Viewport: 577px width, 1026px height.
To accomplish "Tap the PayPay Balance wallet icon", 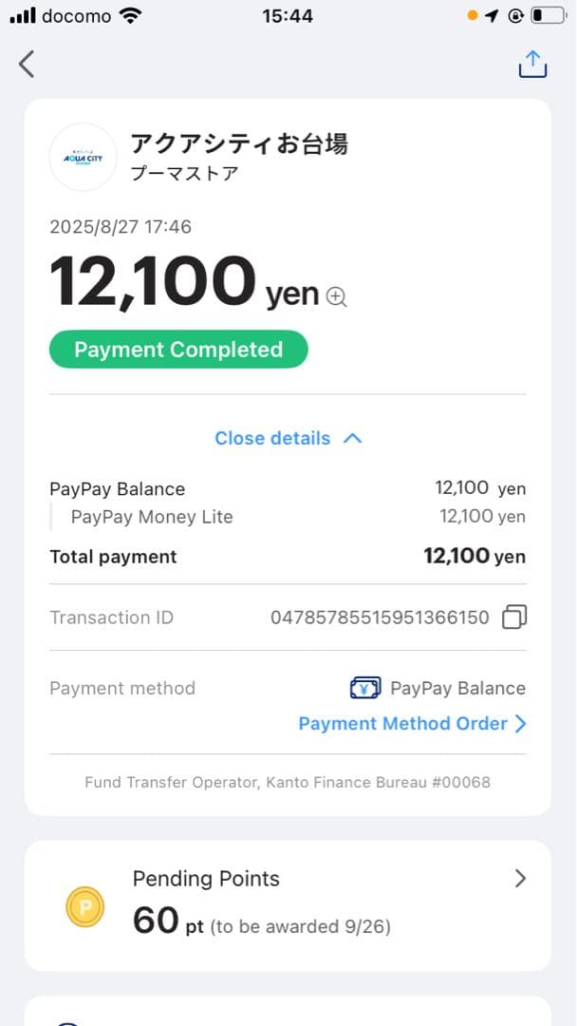I will tap(365, 688).
